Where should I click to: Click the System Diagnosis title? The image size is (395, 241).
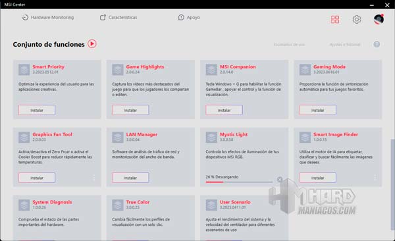point(52,202)
